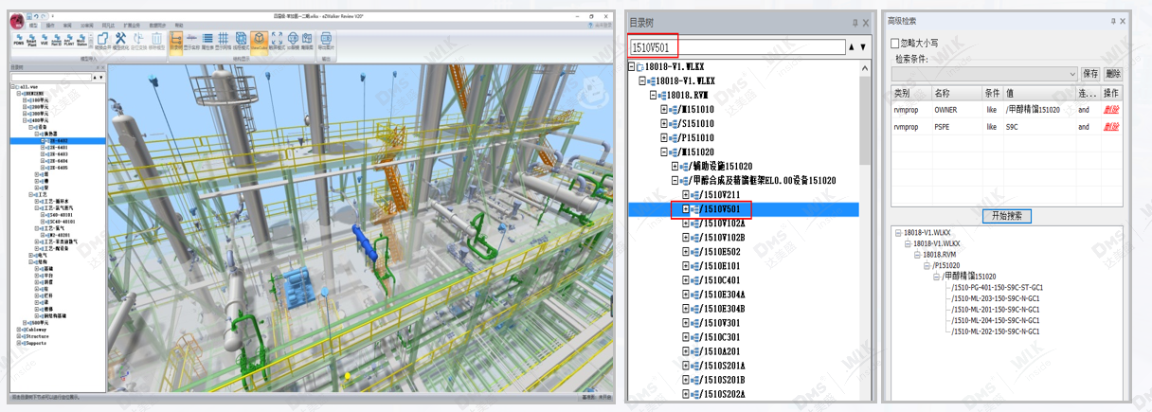
Task: Click the Smart Plant import icon
Action: (x=31, y=39)
